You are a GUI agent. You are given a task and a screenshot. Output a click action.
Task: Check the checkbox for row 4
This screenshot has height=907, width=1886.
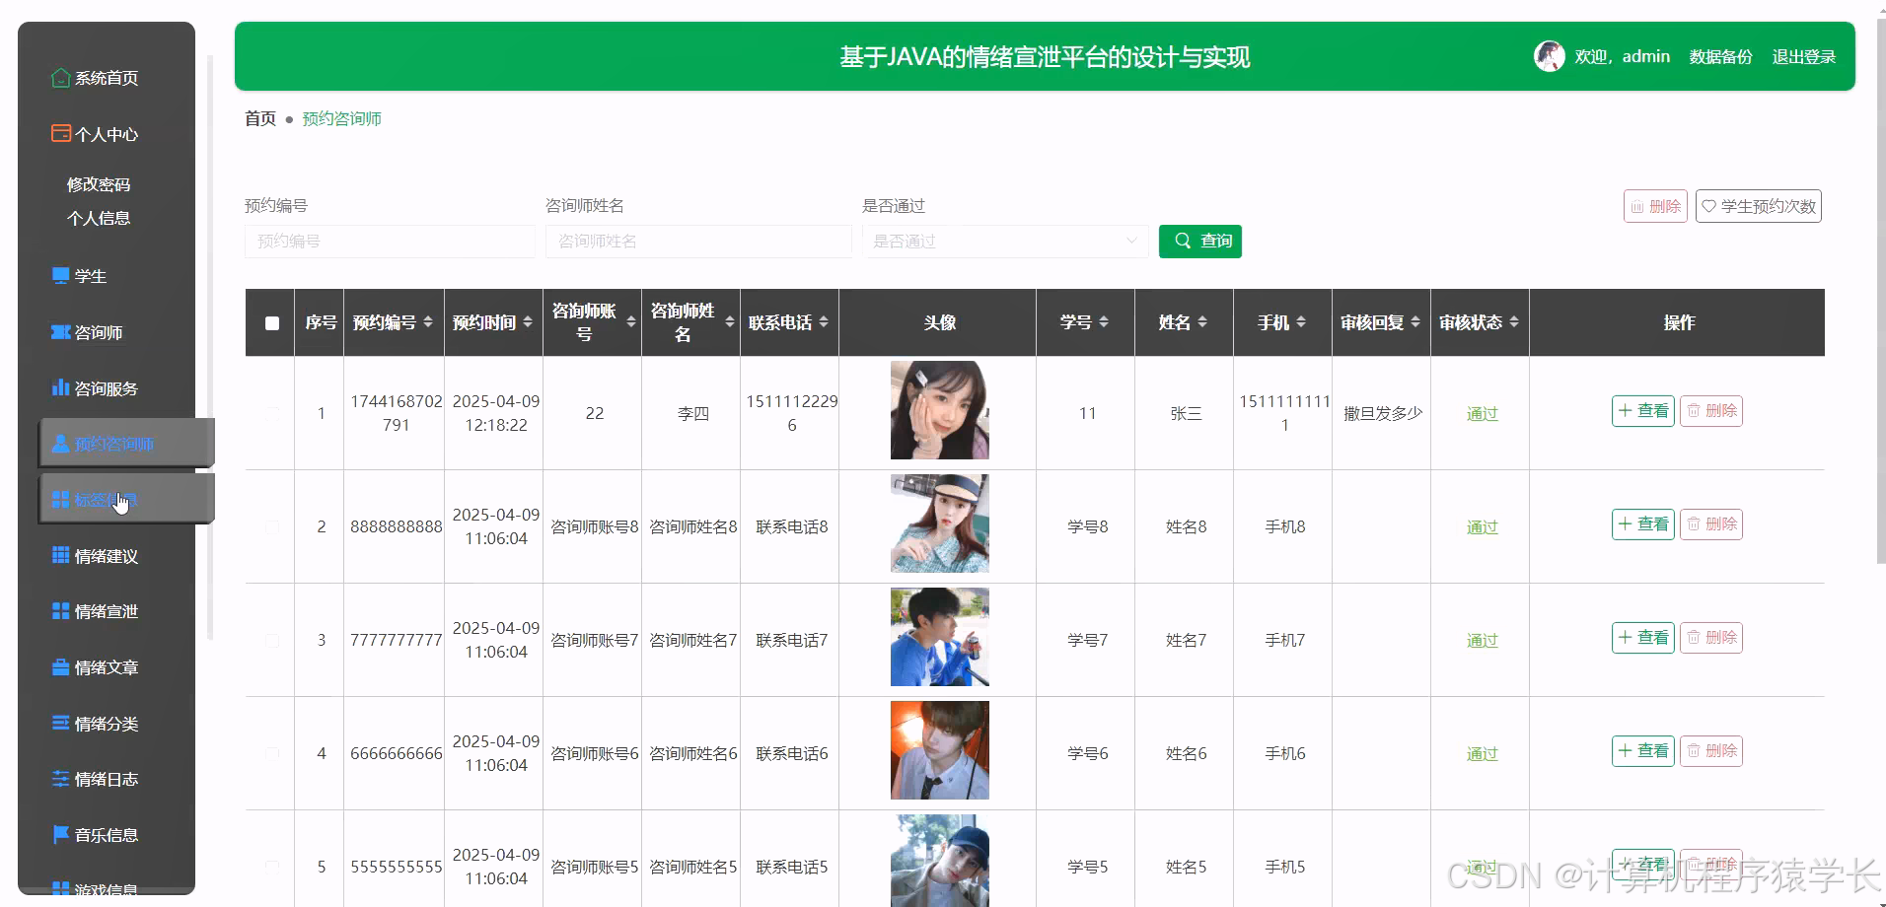272,753
